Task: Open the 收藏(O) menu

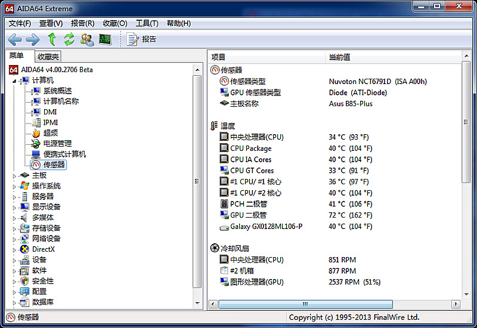Action: (114, 23)
